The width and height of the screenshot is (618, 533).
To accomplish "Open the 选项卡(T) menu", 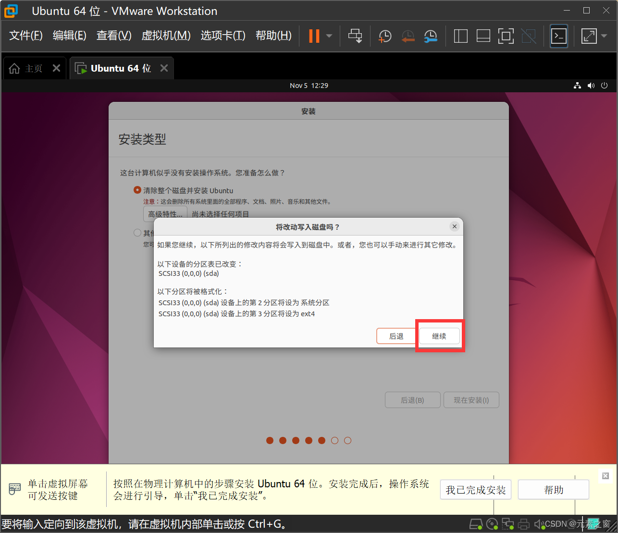I will (223, 36).
